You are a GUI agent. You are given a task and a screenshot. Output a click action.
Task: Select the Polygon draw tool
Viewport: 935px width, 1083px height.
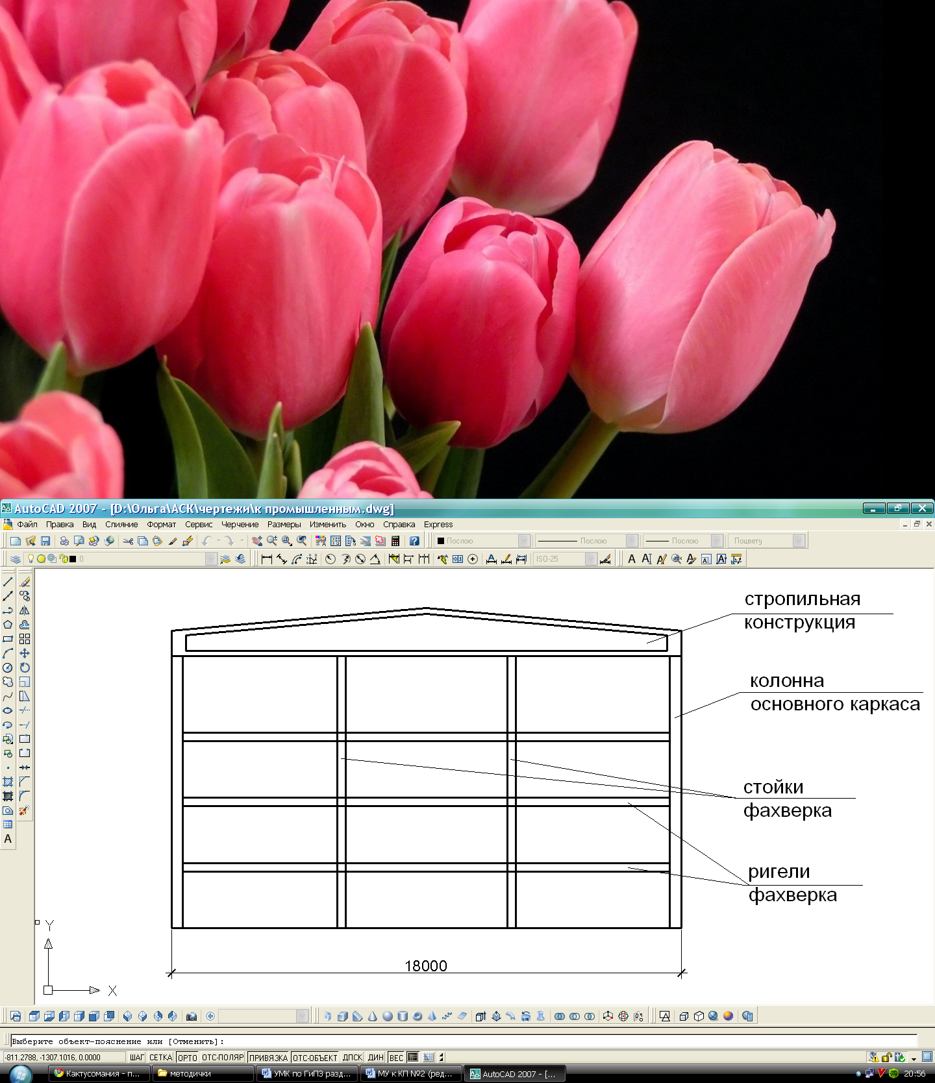(8, 625)
